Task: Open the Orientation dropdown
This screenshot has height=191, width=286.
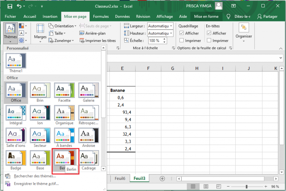Action: tap(63, 26)
